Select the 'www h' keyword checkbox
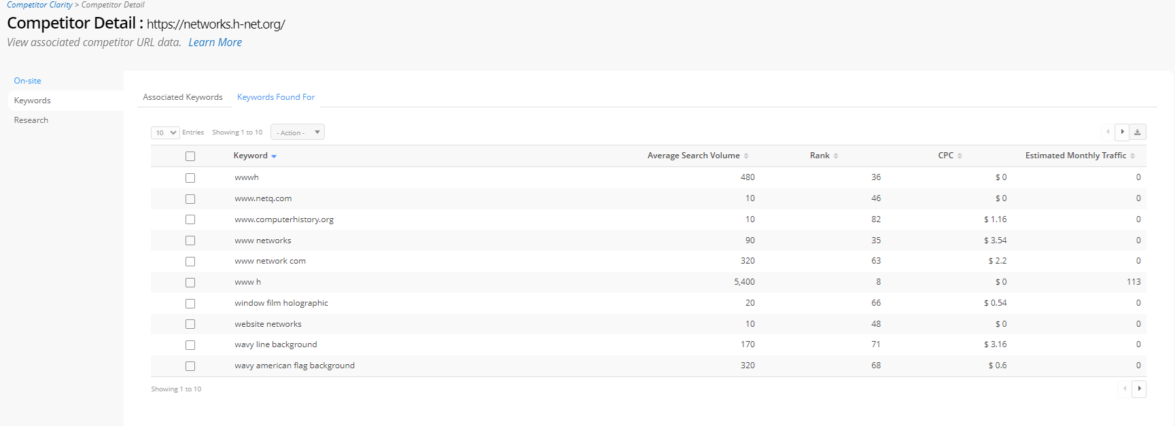This screenshot has width=1175, height=426. [x=190, y=283]
